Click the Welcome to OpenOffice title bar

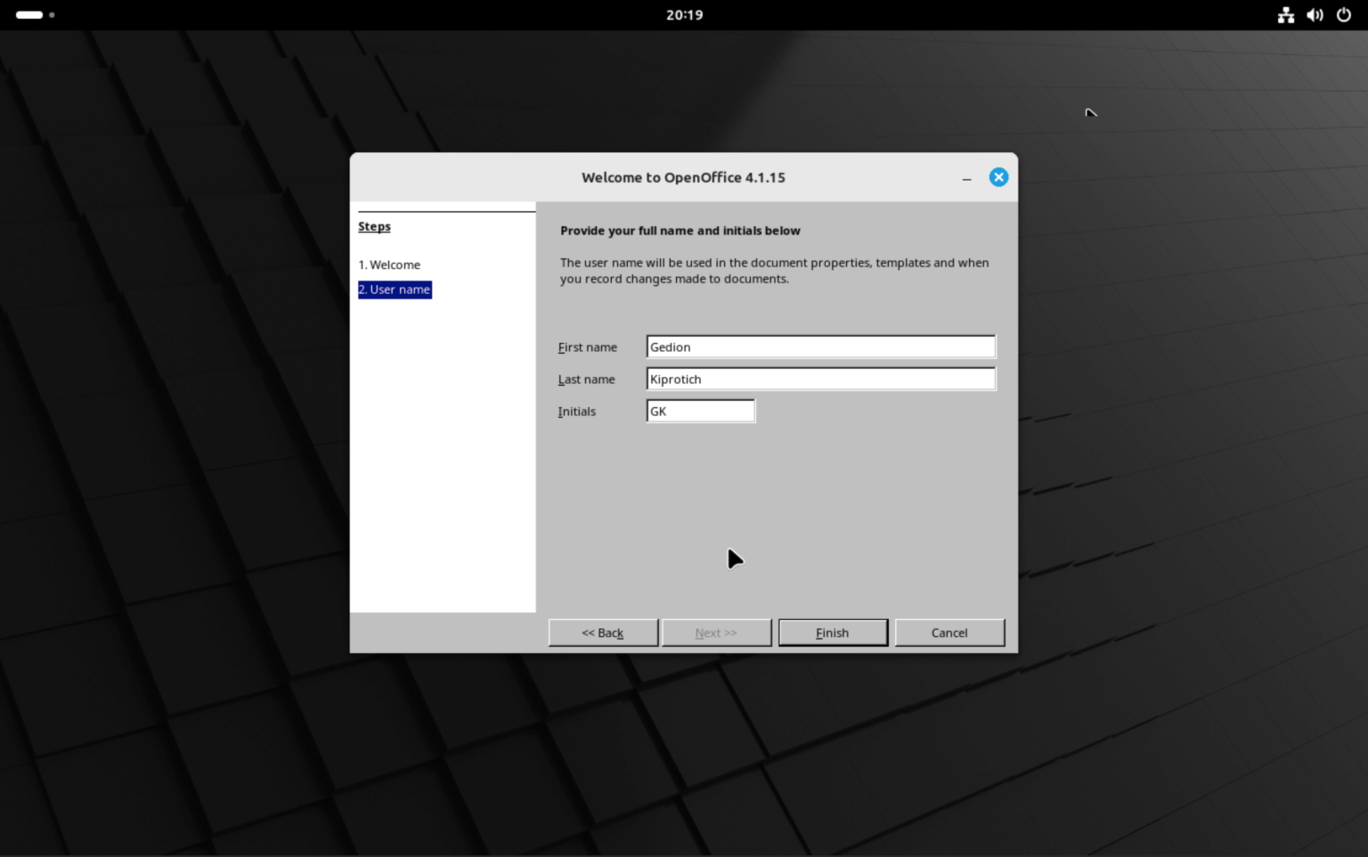(x=684, y=177)
